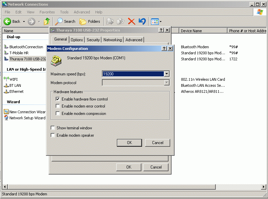The image size is (268, 199).
Task: Switch to the Advanced properties tab
Action: coord(134,40)
